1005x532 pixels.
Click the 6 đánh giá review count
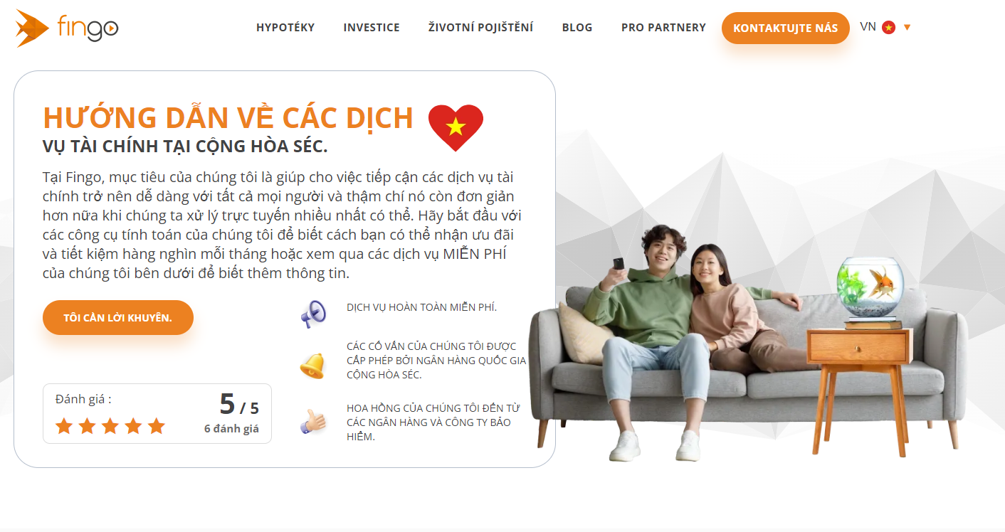tap(231, 429)
